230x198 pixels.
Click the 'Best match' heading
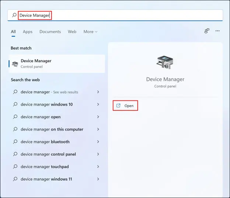pos(21,48)
